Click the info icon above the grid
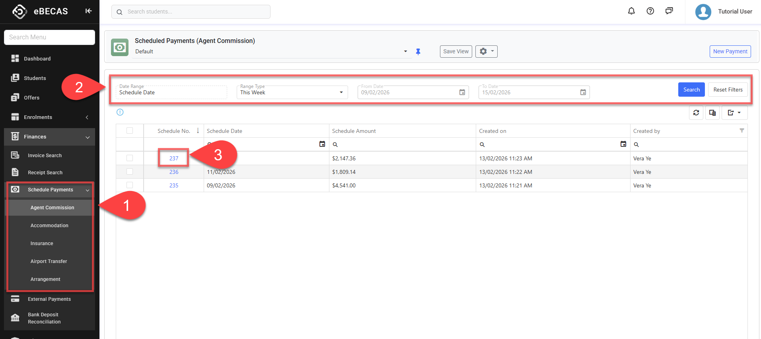Viewport: 761px width, 339px height. [x=120, y=112]
